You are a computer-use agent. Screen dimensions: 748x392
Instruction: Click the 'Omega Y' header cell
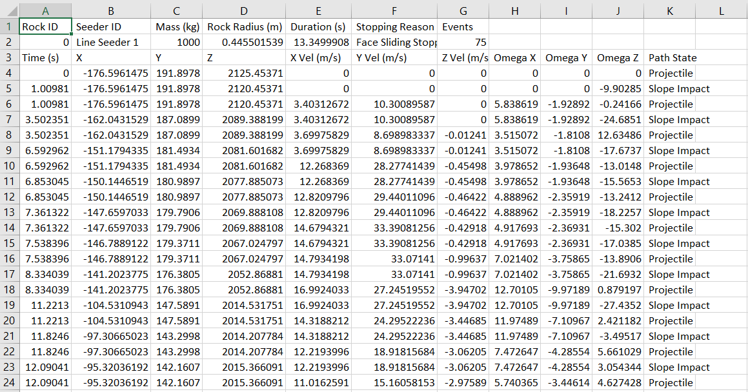[566, 57]
